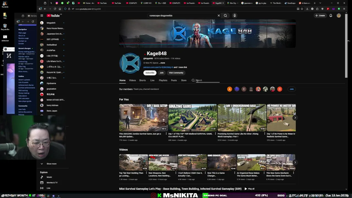Viewport: 352px width, 198px height.
Task: Click the Create button
Action: coord(320,16)
